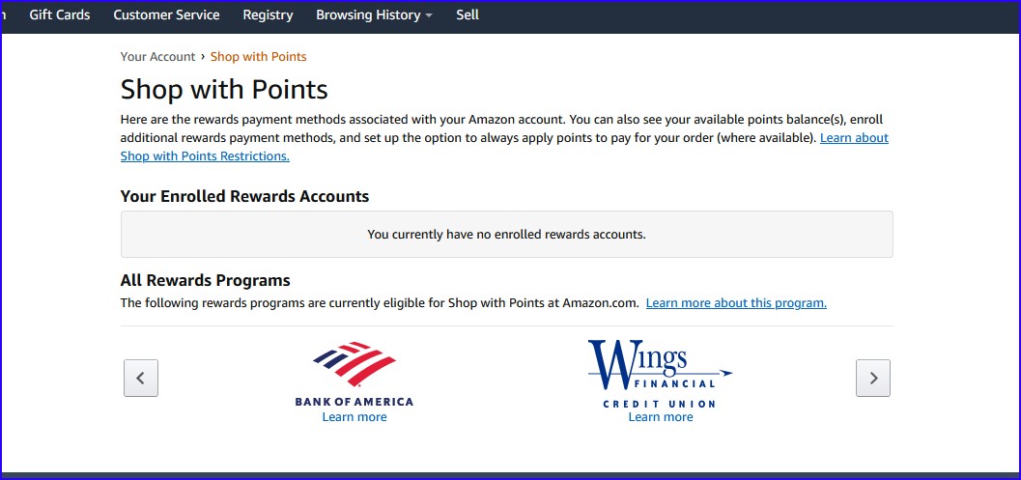Screen dimensions: 1021x480
Task: Click Learn more under Bank of America
Action: [355, 417]
